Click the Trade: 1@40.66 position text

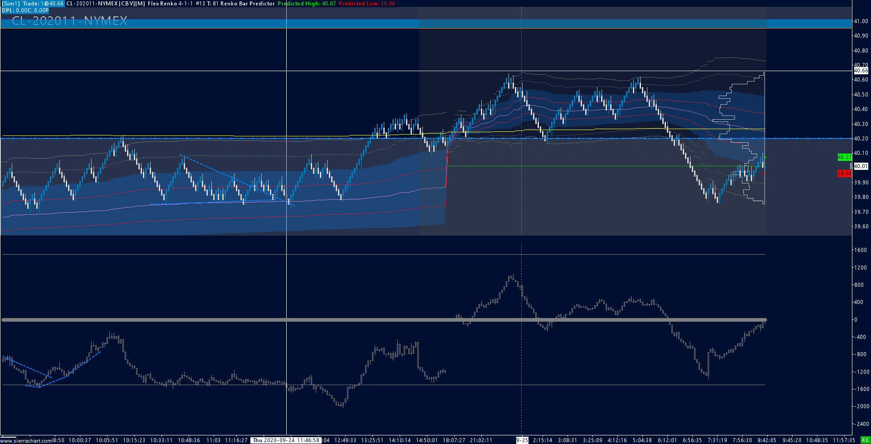pos(44,4)
